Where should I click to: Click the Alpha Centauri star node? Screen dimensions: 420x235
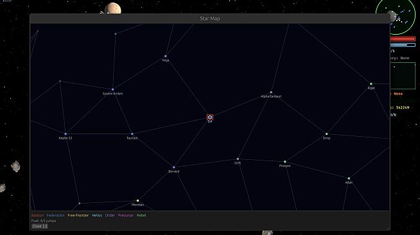point(271,92)
